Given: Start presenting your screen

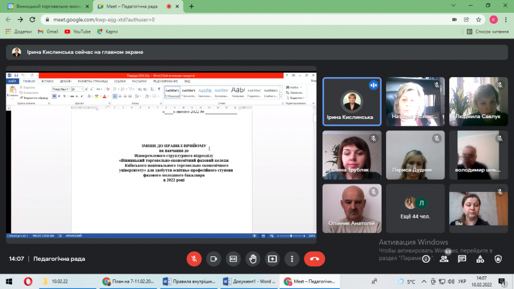Looking at the screenshot, I should coord(272,259).
